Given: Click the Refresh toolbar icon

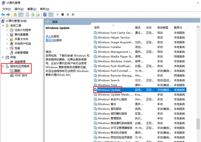Looking at the screenshot, I should click(33, 14).
